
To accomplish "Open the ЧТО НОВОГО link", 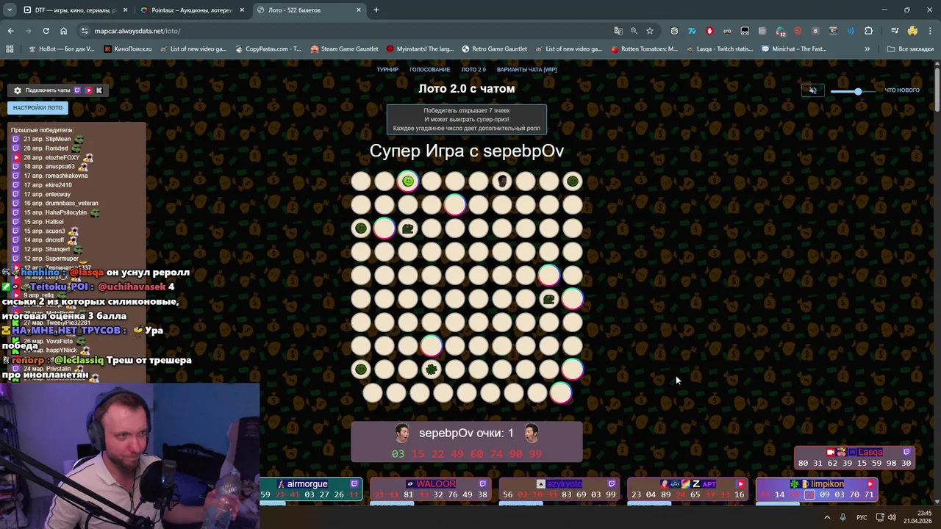I will coord(902,90).
